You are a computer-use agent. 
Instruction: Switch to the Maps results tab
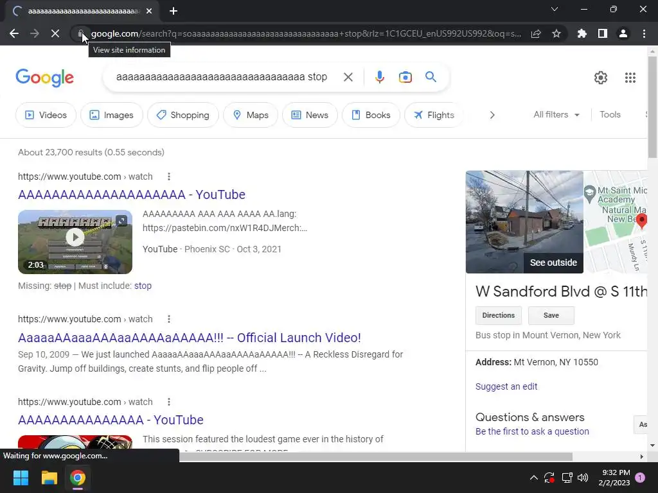click(x=251, y=115)
